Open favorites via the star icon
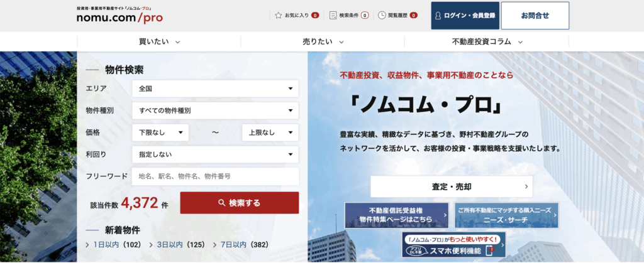 click(279, 15)
